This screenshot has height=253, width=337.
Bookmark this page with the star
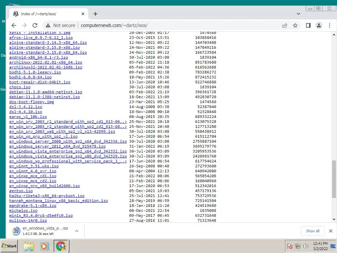pos(295,25)
